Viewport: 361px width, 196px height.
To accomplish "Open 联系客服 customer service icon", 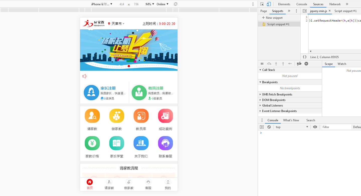I will (x=165, y=143).
